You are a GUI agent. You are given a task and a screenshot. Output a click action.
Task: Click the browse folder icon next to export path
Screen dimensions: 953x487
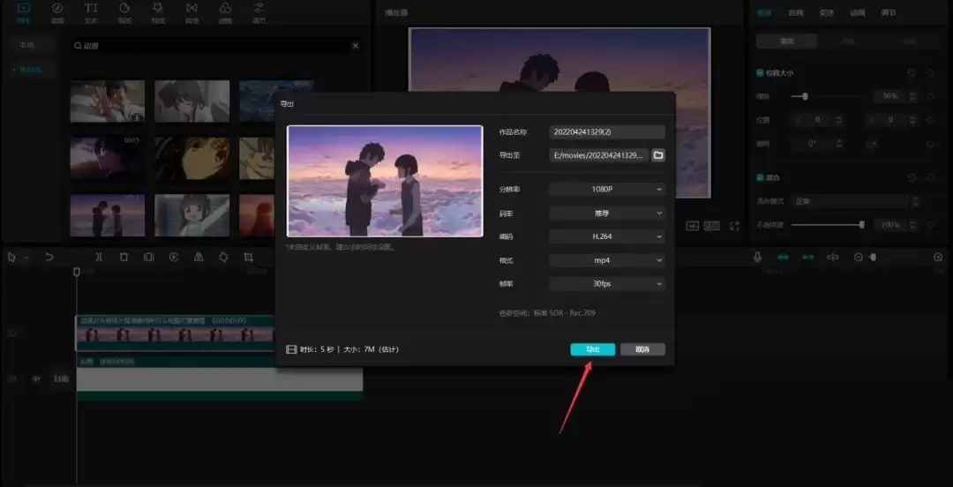[x=657, y=155]
